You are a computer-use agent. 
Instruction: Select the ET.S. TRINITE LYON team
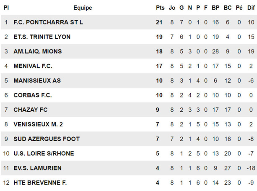42,37
